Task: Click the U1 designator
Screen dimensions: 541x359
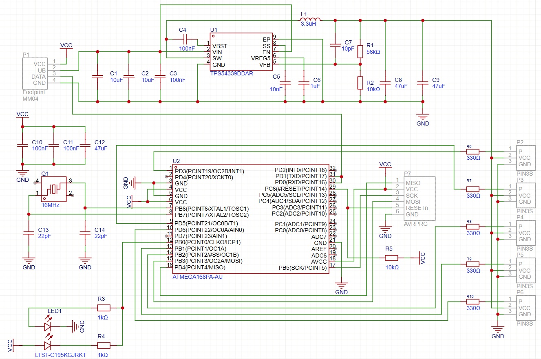Action: [x=214, y=30]
